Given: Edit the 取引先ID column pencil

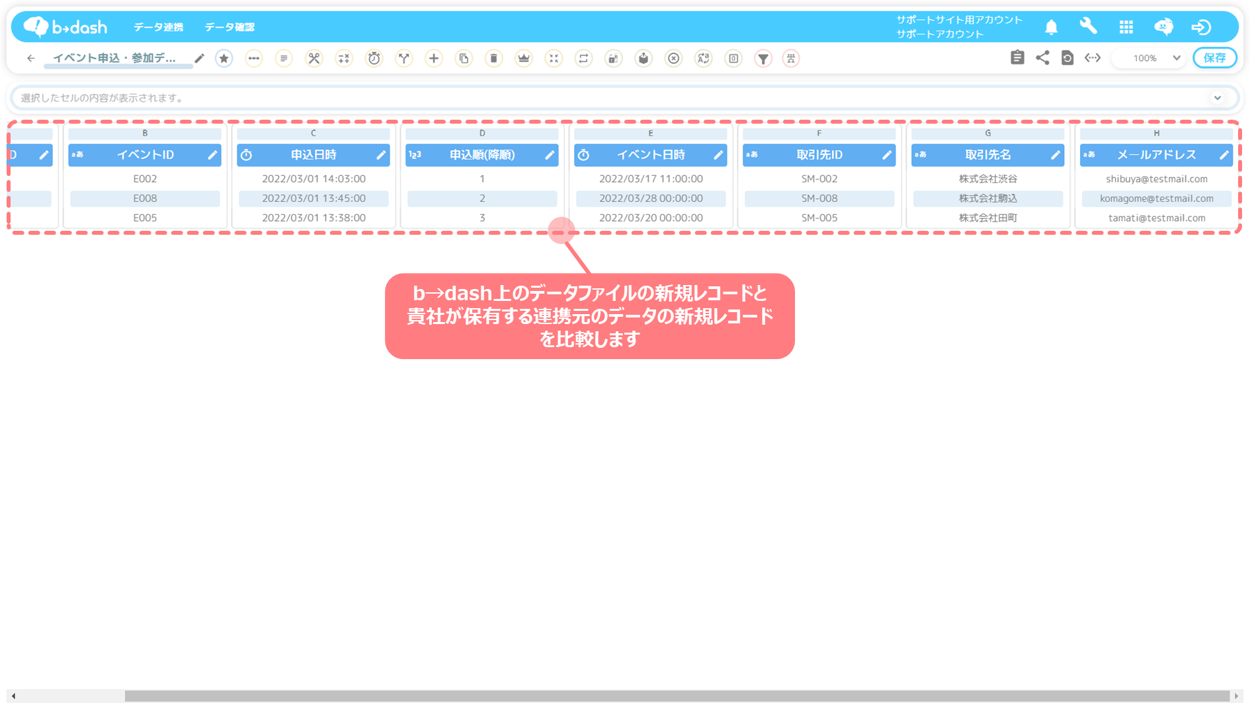Looking at the screenshot, I should [887, 155].
